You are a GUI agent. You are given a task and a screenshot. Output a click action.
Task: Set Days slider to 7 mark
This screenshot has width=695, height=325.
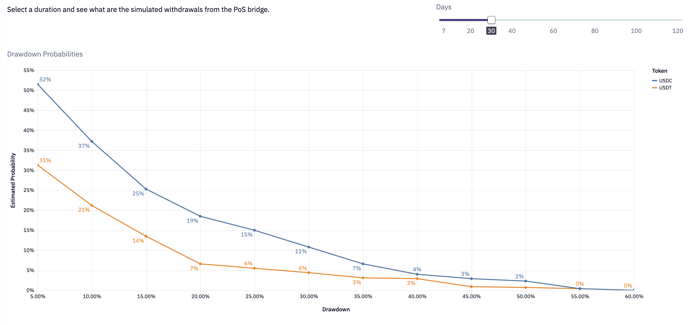coord(443,31)
